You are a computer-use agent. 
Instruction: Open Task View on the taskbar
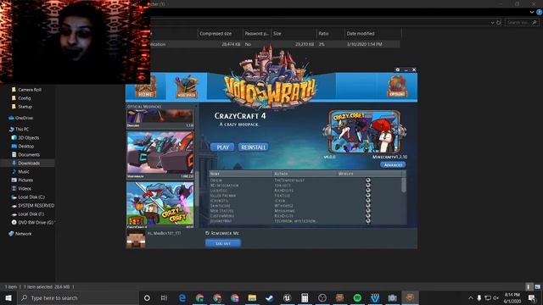coord(164,297)
